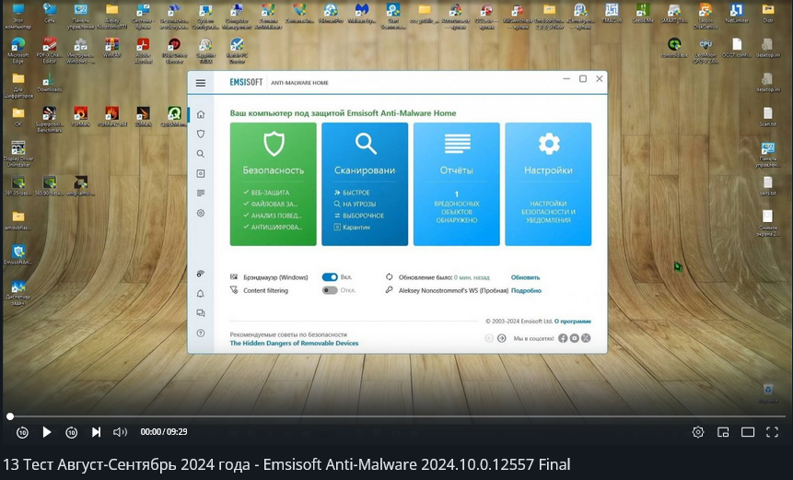Click АНАЛИЗ ПОВЕД... in security tile
This screenshot has width=793, height=480.
pyautogui.click(x=273, y=216)
